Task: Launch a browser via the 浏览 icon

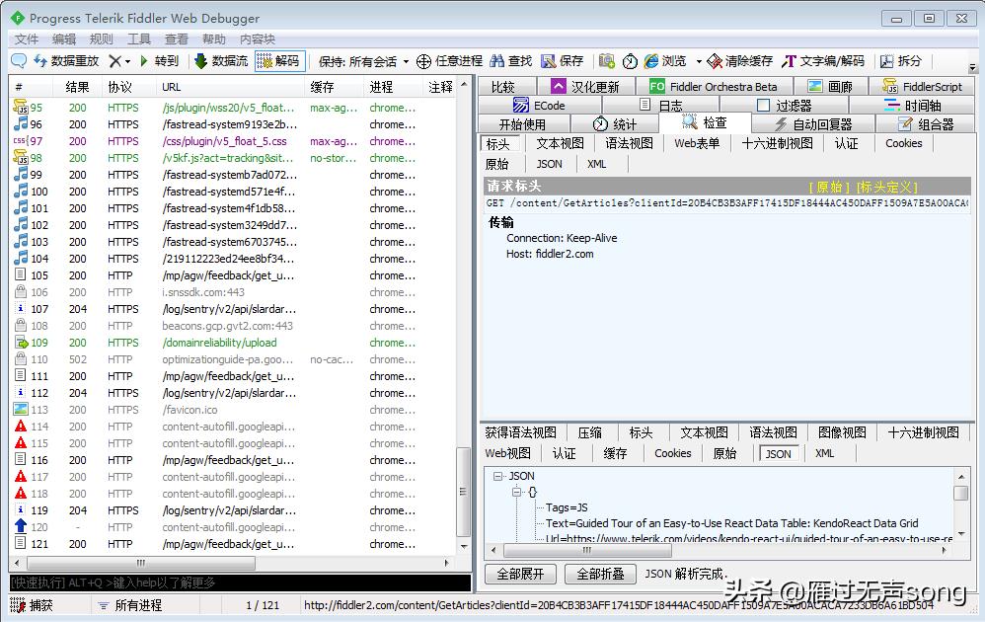Action: point(666,60)
